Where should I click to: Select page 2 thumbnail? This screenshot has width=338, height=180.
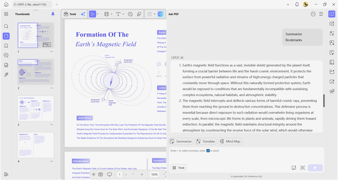coord(36,72)
